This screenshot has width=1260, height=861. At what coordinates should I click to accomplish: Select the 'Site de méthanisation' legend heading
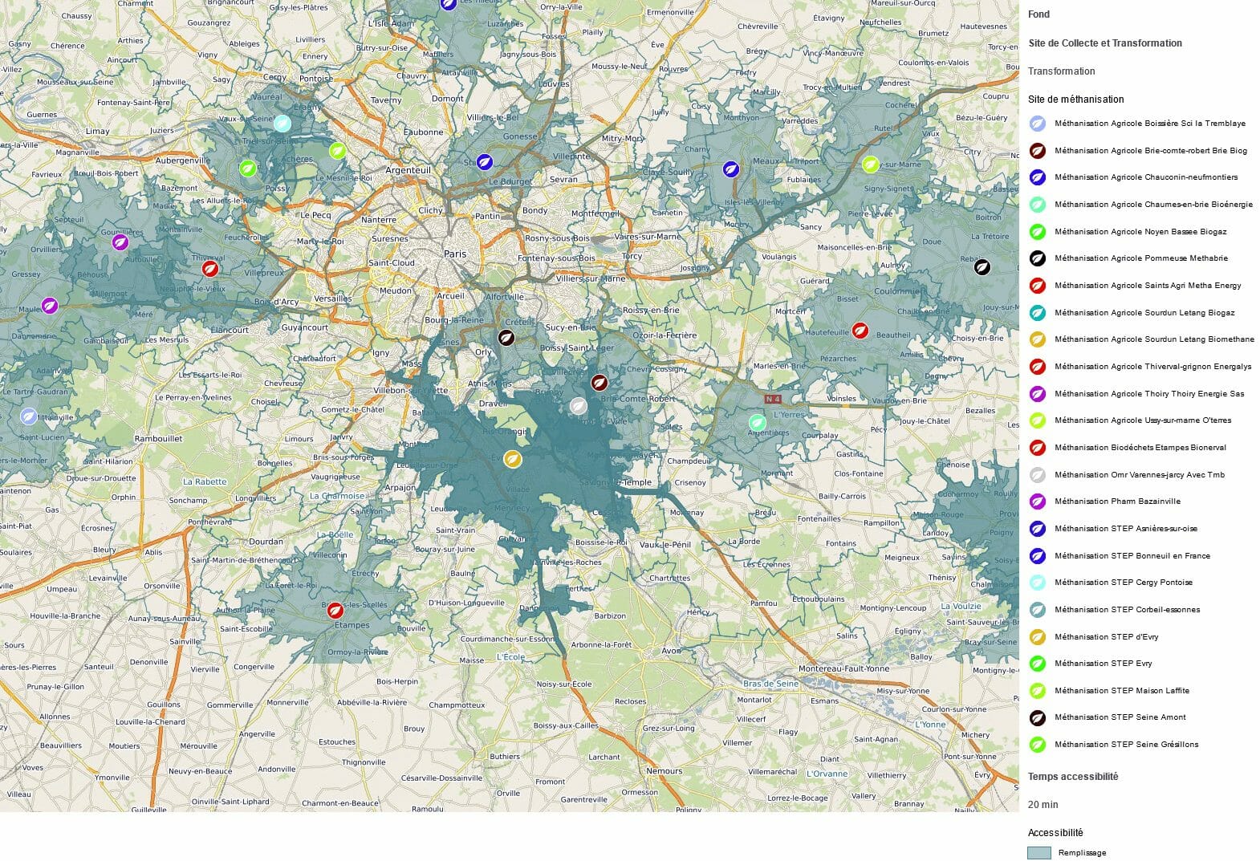click(x=1075, y=100)
